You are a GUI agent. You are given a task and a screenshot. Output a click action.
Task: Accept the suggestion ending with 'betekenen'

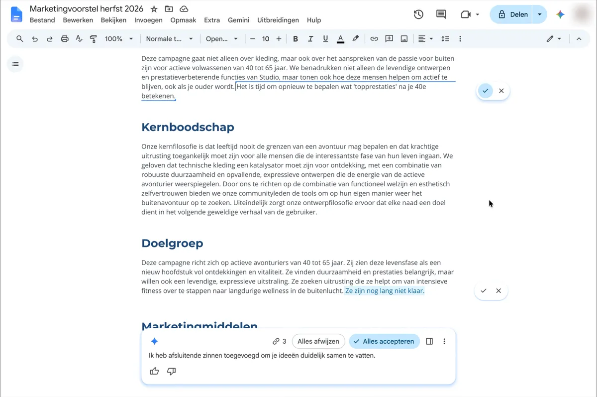coord(485,91)
